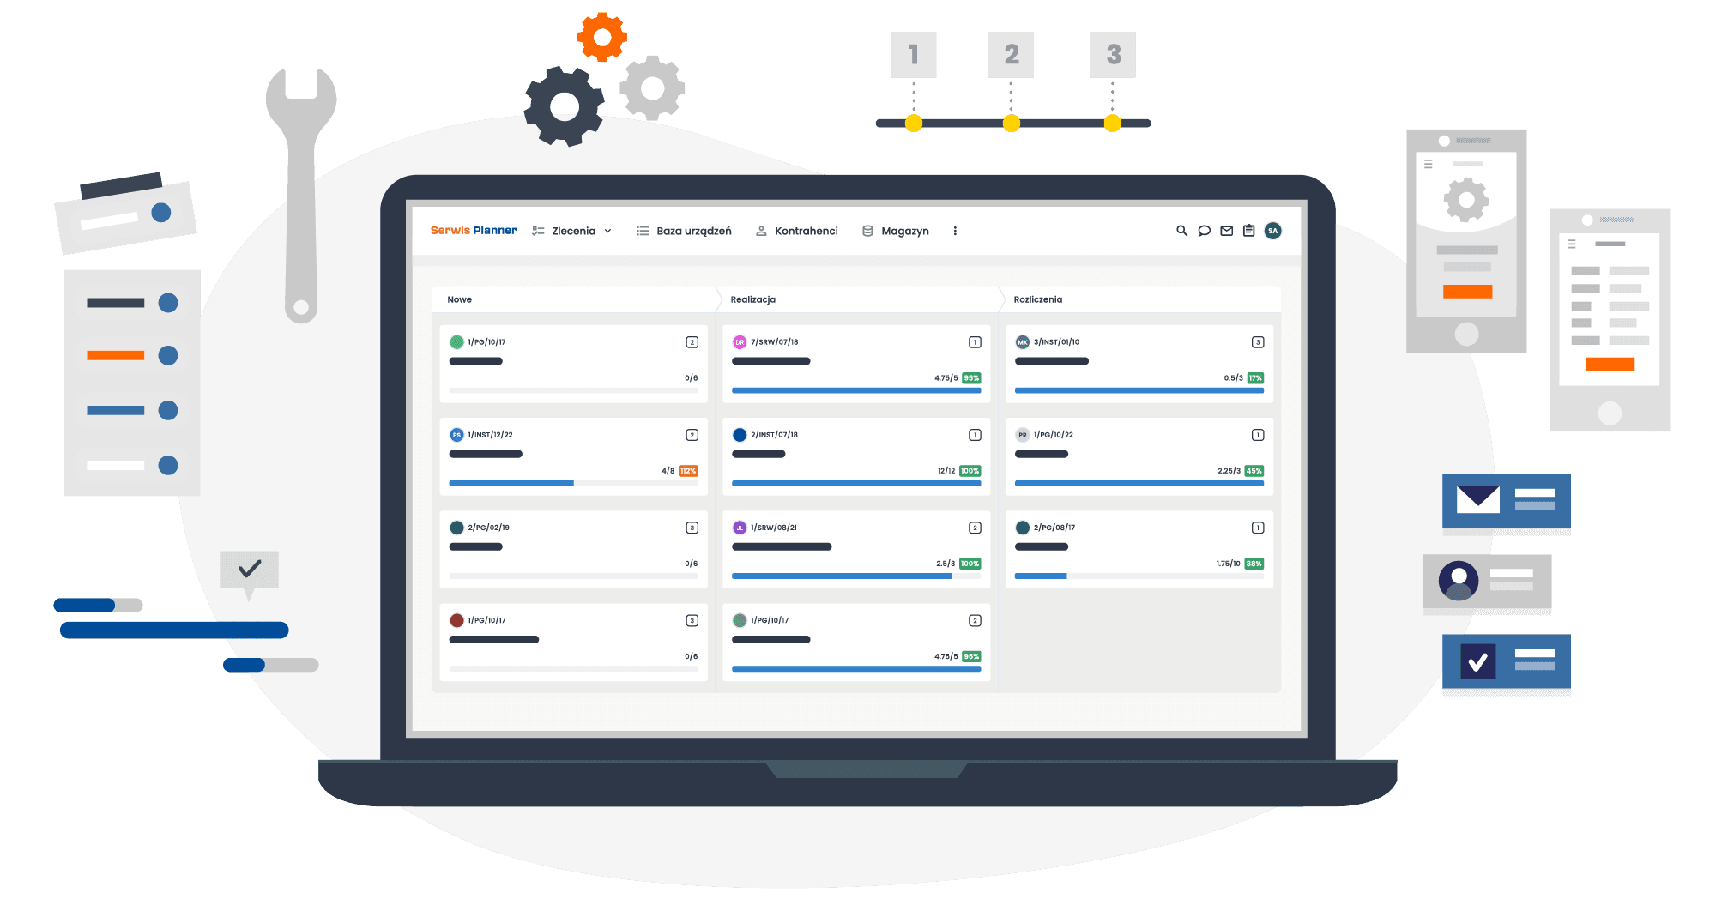Screen dimensions: 1716x899
Task: Click the 17% badge on 3/INST/01/10
Action: [x=1255, y=378]
